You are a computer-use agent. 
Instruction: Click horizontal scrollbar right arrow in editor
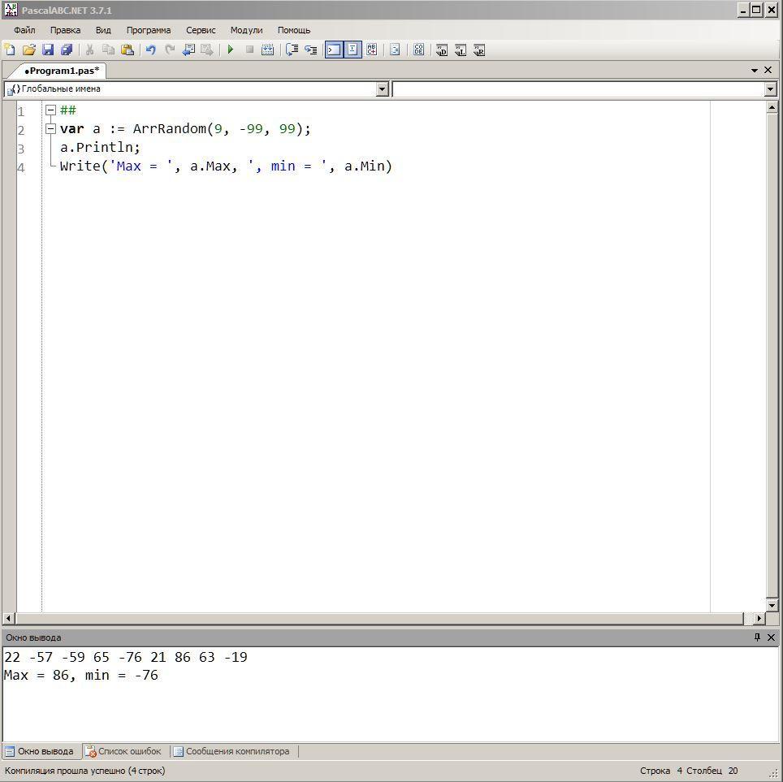[x=759, y=618]
